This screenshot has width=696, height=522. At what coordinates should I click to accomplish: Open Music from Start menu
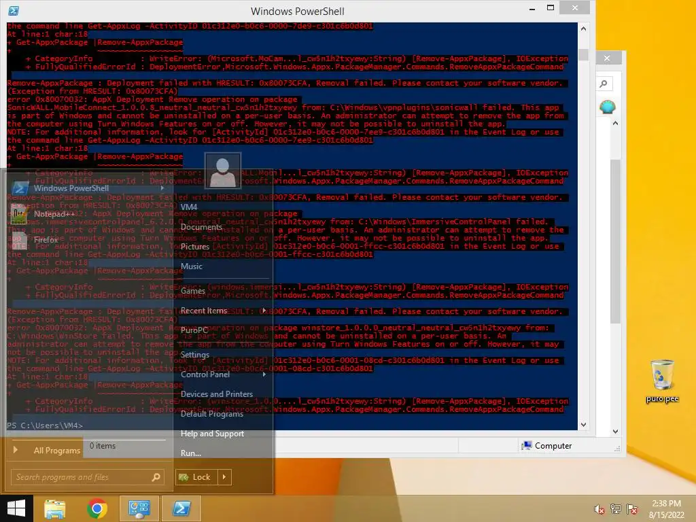click(x=191, y=266)
